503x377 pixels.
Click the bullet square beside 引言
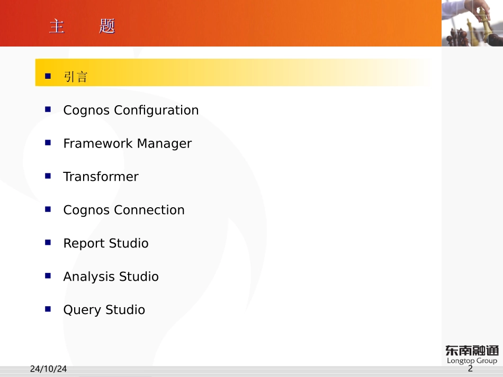(48, 76)
